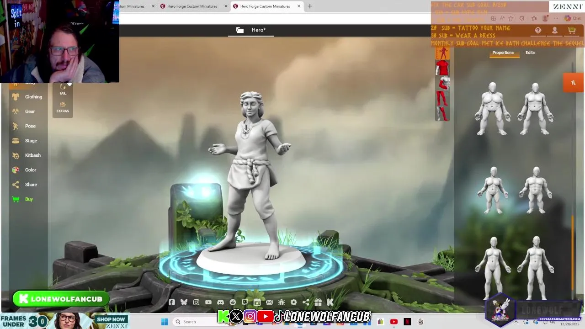Choose the slim feminine body thumbnail
Viewport: 585px width, 329px height.
(494, 267)
